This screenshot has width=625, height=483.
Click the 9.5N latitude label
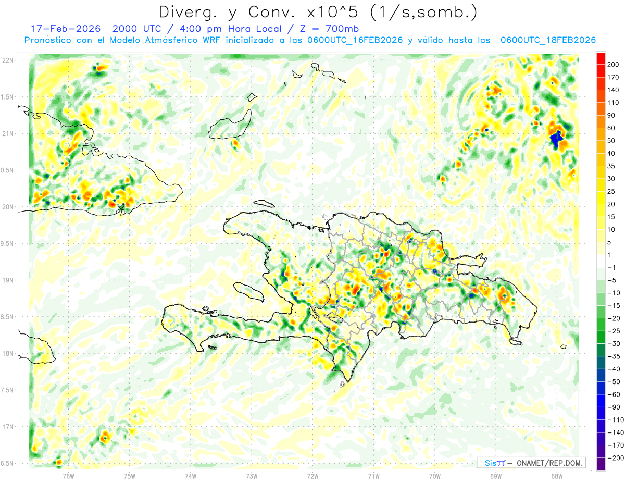(8, 243)
